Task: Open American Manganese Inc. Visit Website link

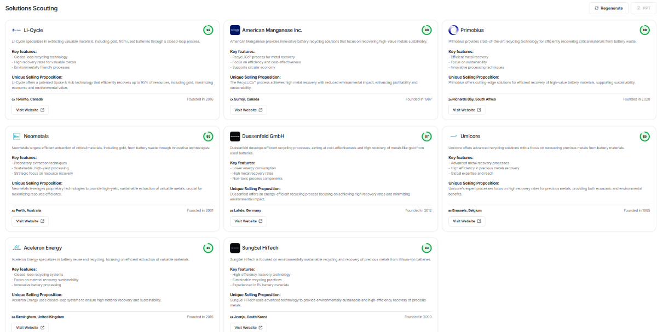Action: (249, 110)
